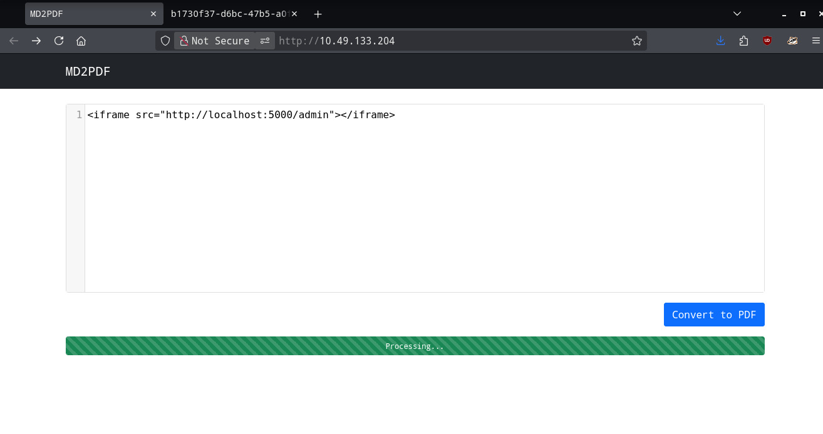This screenshot has height=434, width=823.
Task: Bookmark this page with the star
Action: tap(637, 41)
